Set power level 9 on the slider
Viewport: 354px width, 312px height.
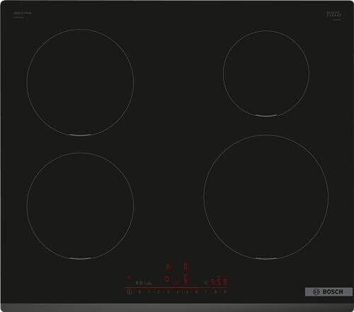(x=225, y=292)
